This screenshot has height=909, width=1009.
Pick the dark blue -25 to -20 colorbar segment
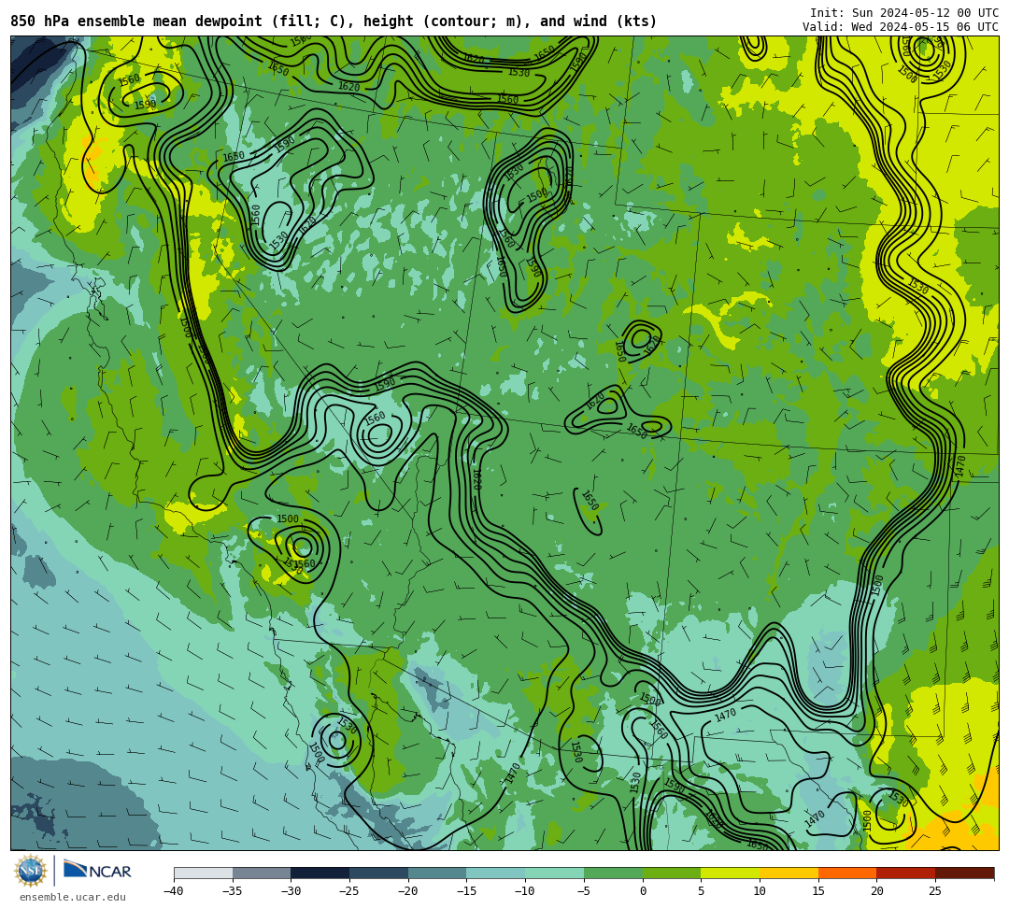point(379,873)
